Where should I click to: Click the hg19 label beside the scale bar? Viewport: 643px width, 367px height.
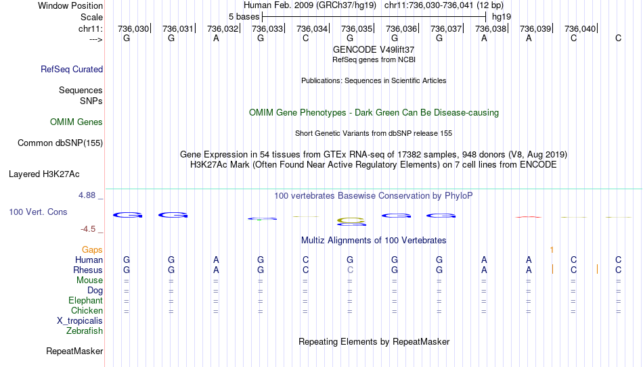tap(502, 17)
